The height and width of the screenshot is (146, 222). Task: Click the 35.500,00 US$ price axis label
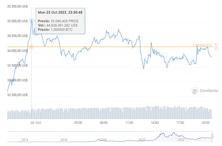[17, 6]
